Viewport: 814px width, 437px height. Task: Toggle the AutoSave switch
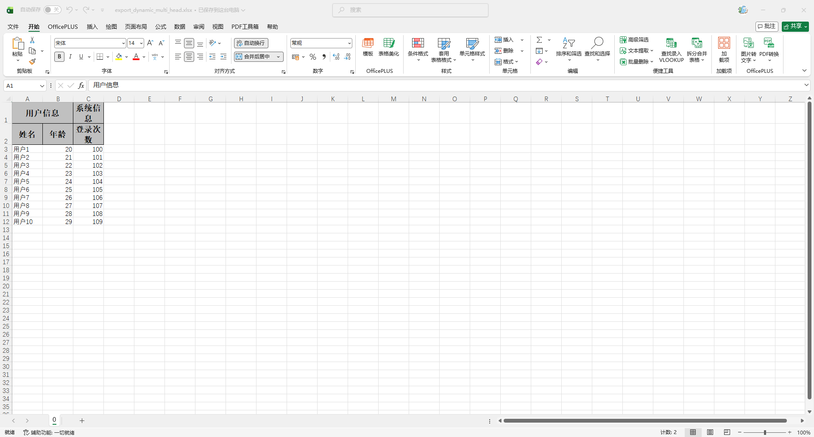pyautogui.click(x=53, y=10)
